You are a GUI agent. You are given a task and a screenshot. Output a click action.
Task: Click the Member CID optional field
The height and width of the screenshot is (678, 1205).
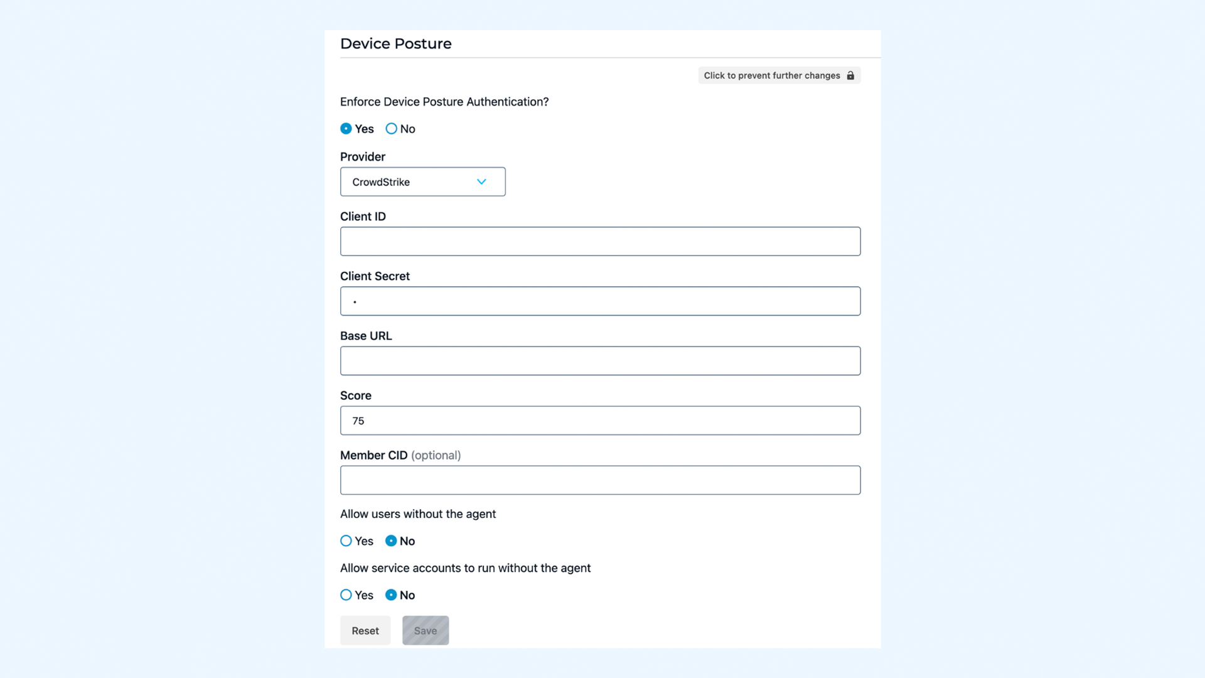coord(600,480)
